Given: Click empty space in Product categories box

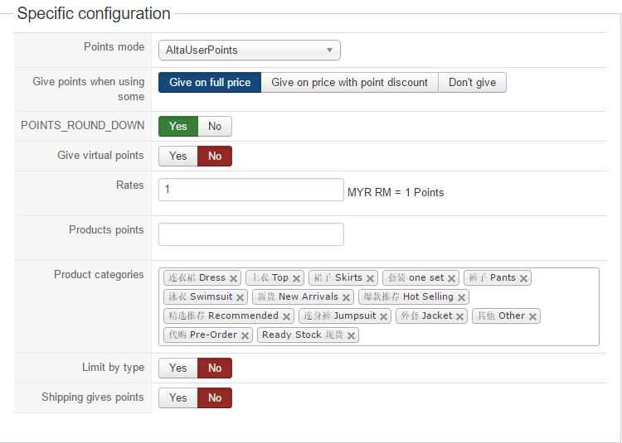Looking at the screenshot, I should coord(481,334).
